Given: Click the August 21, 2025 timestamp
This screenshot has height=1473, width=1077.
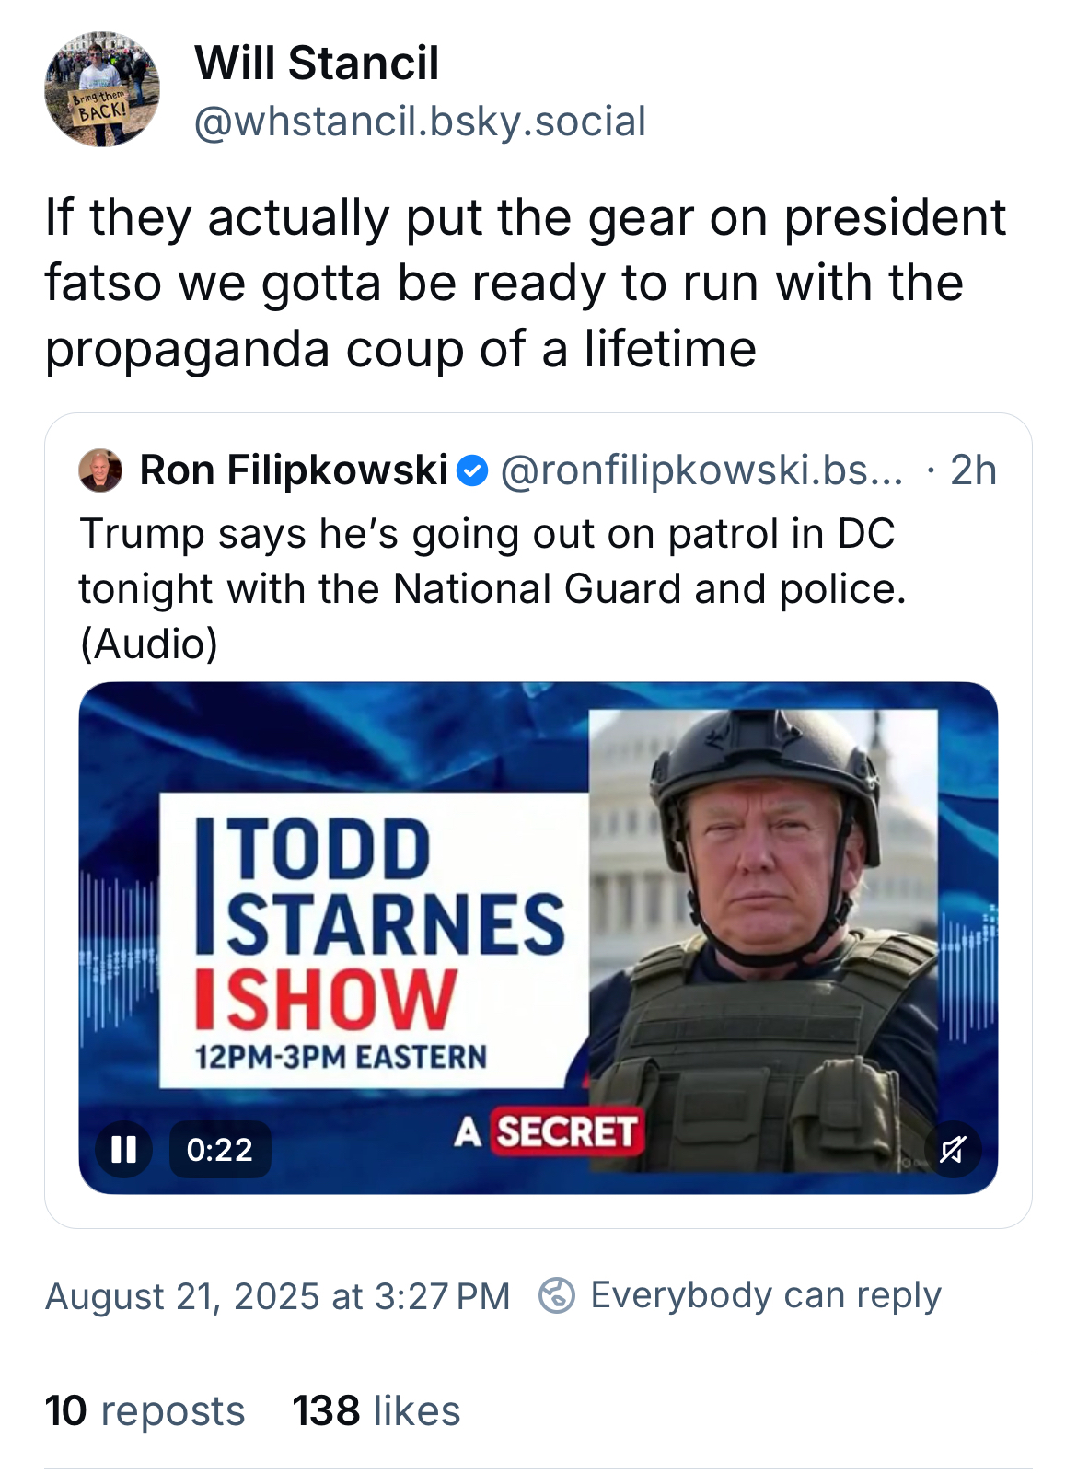Looking at the screenshot, I should click(277, 1296).
